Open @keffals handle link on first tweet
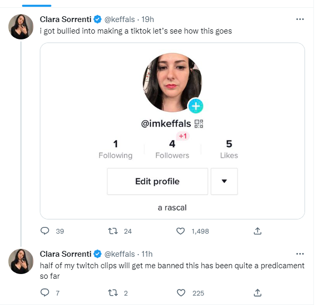 pos(120,19)
